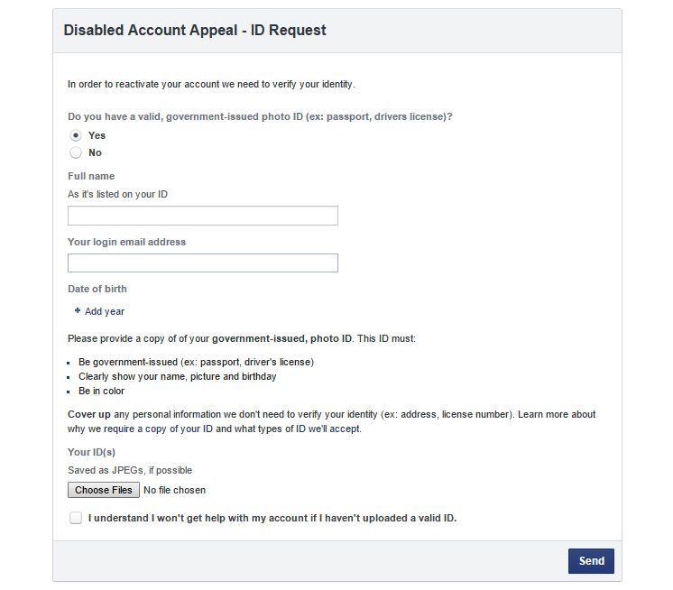
Task: Click the 'Date of birth' label
Action: click(x=97, y=289)
